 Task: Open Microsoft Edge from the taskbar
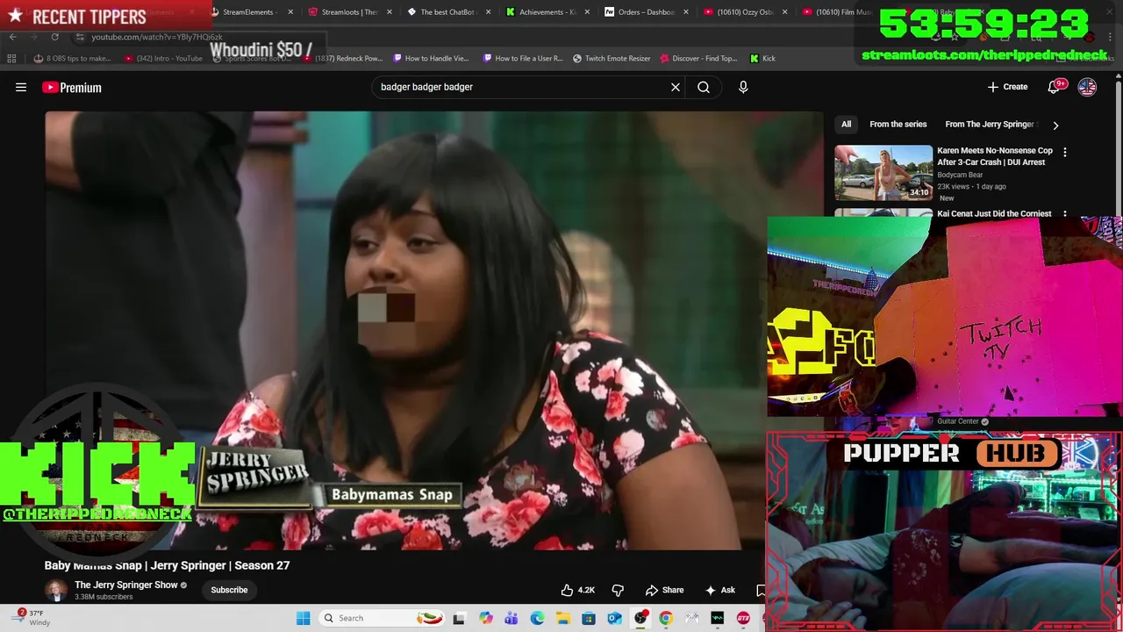pos(537,618)
